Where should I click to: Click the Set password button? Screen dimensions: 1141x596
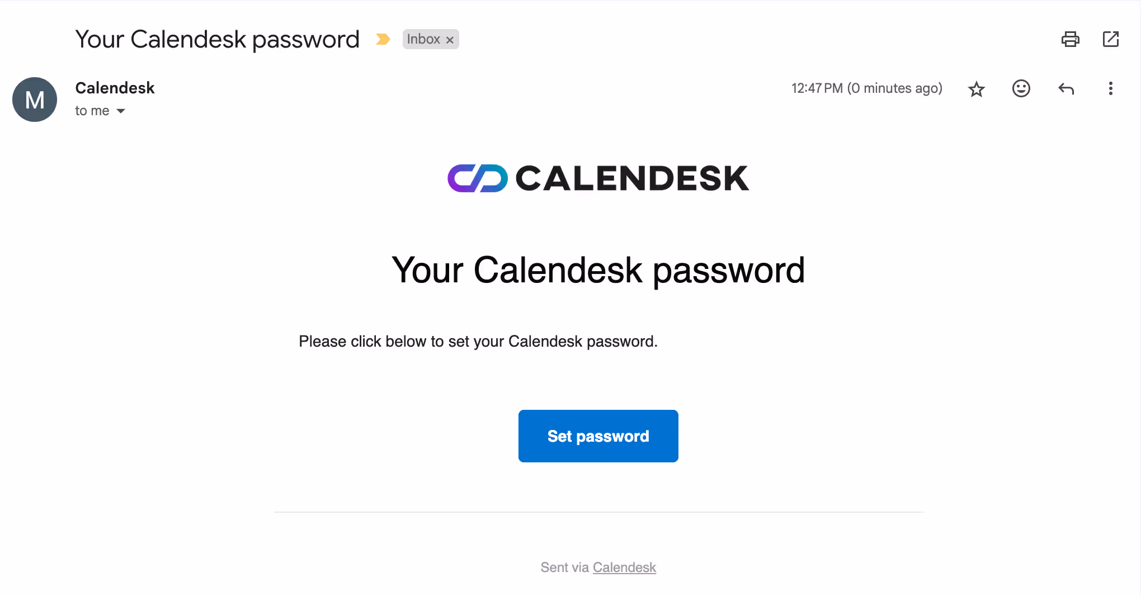pyautogui.click(x=598, y=436)
